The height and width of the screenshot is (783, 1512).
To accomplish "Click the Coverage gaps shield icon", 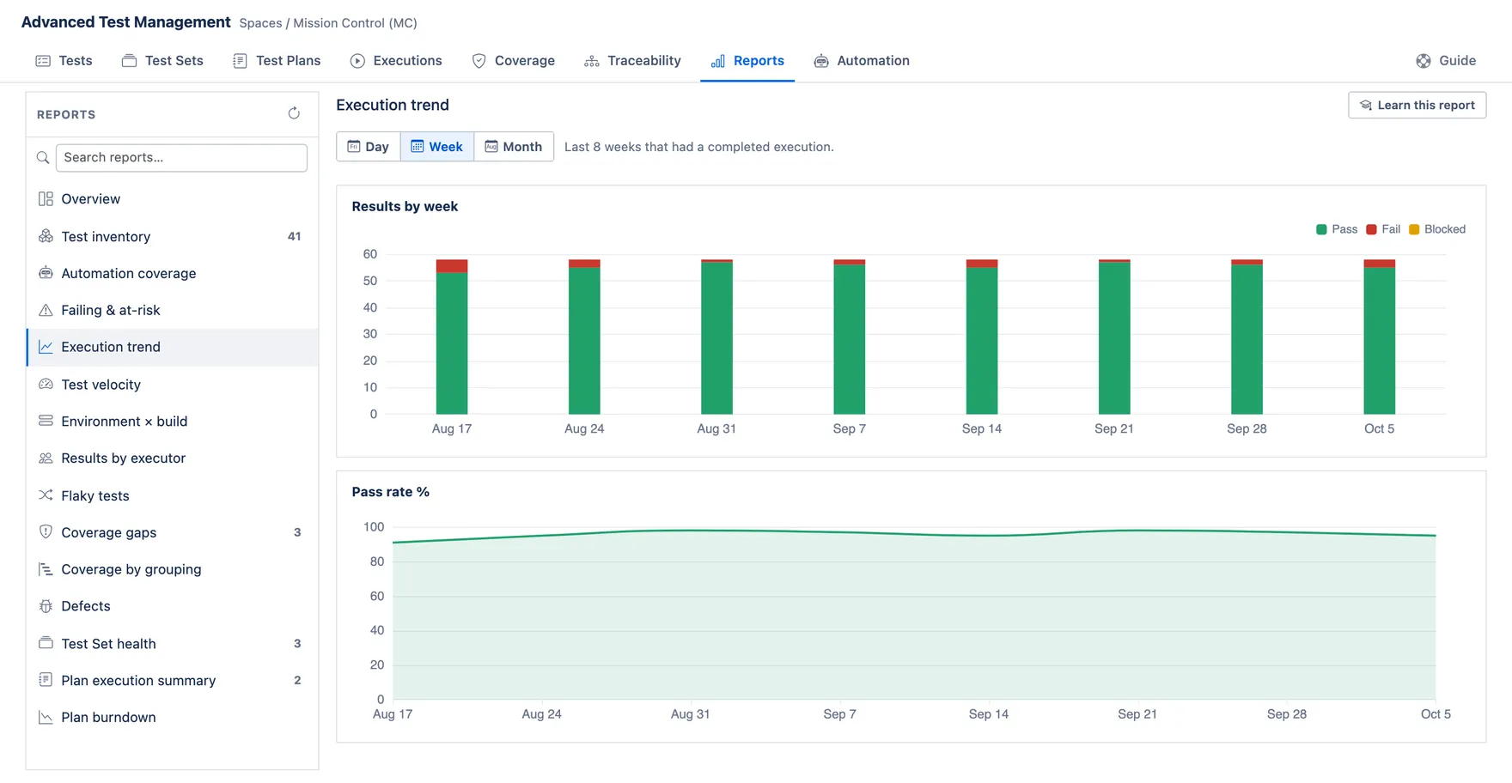I will [46, 532].
